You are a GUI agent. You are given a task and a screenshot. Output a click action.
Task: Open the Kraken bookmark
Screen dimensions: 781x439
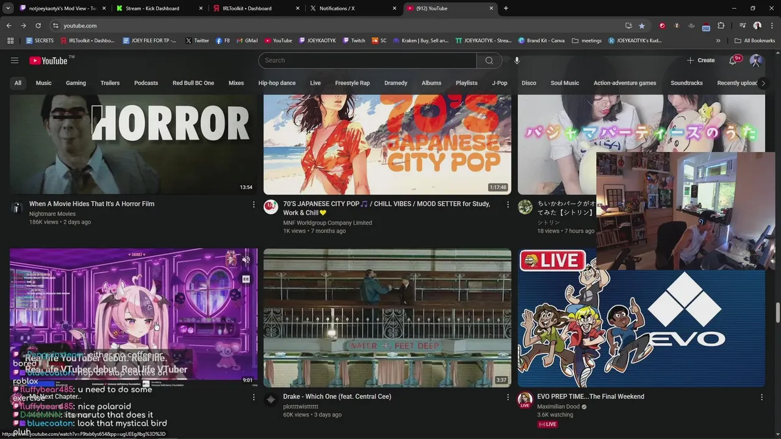click(x=420, y=41)
